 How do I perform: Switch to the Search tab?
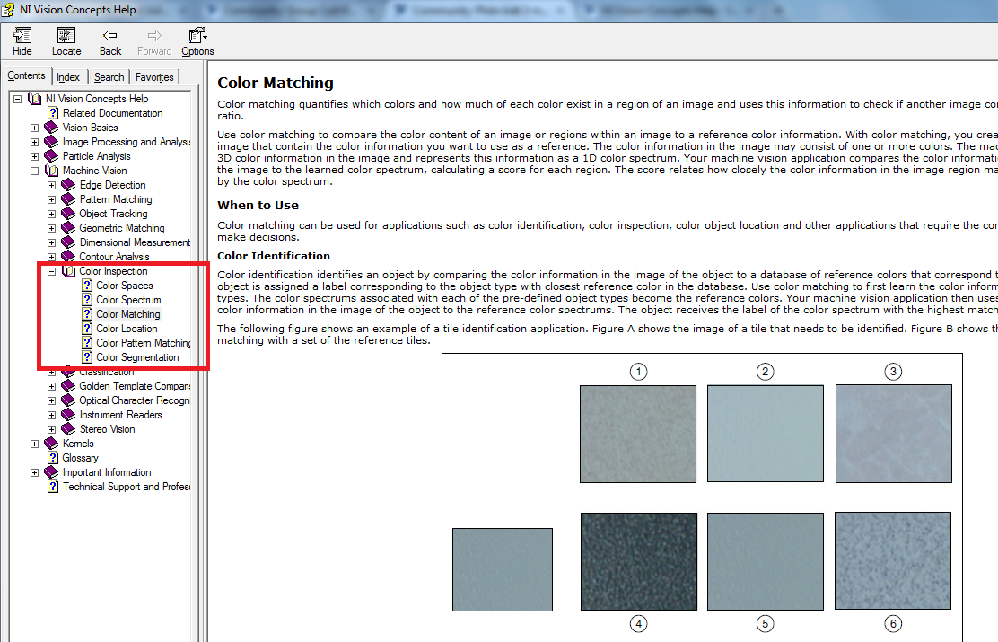(x=109, y=77)
